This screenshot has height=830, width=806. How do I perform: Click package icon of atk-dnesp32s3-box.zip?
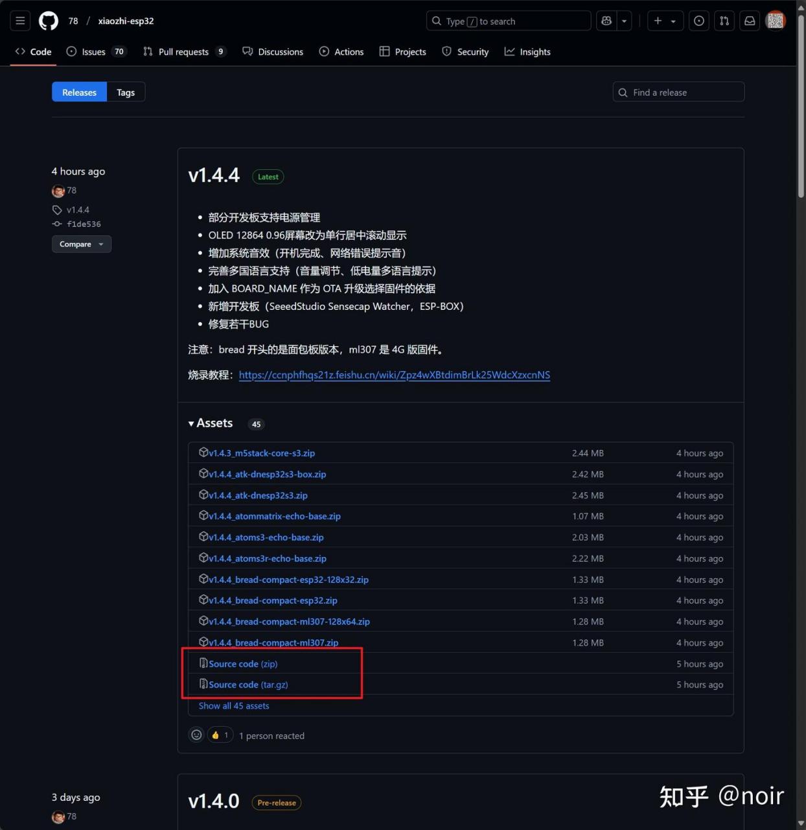(x=203, y=473)
